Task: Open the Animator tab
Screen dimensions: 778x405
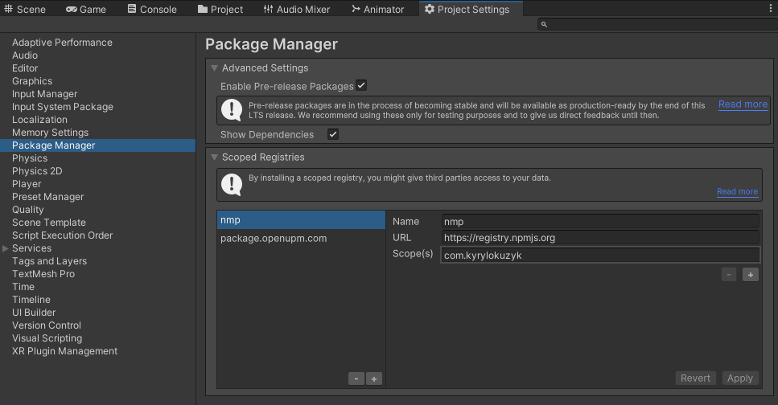Action: pyautogui.click(x=377, y=10)
